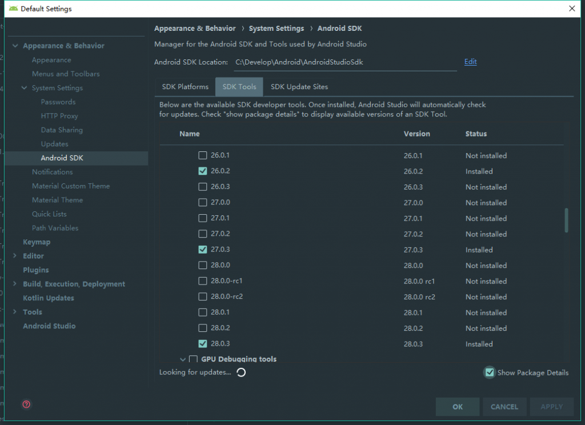Image resolution: width=585 pixels, height=425 pixels.
Task: Expand Build, Execution, Deployment section
Action: pyautogui.click(x=15, y=283)
